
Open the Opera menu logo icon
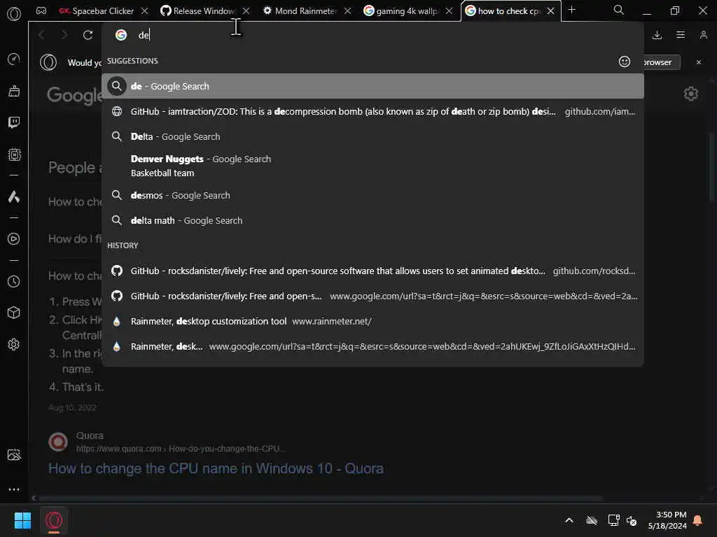point(14,14)
